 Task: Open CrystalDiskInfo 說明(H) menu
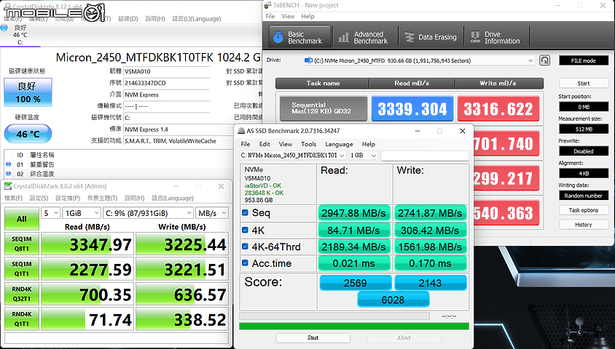[155, 19]
